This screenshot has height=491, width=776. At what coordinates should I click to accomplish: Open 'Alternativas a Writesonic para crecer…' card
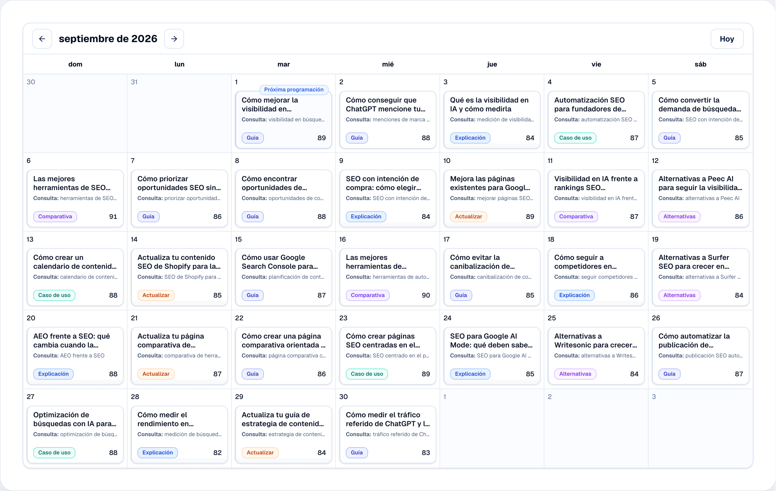click(596, 356)
